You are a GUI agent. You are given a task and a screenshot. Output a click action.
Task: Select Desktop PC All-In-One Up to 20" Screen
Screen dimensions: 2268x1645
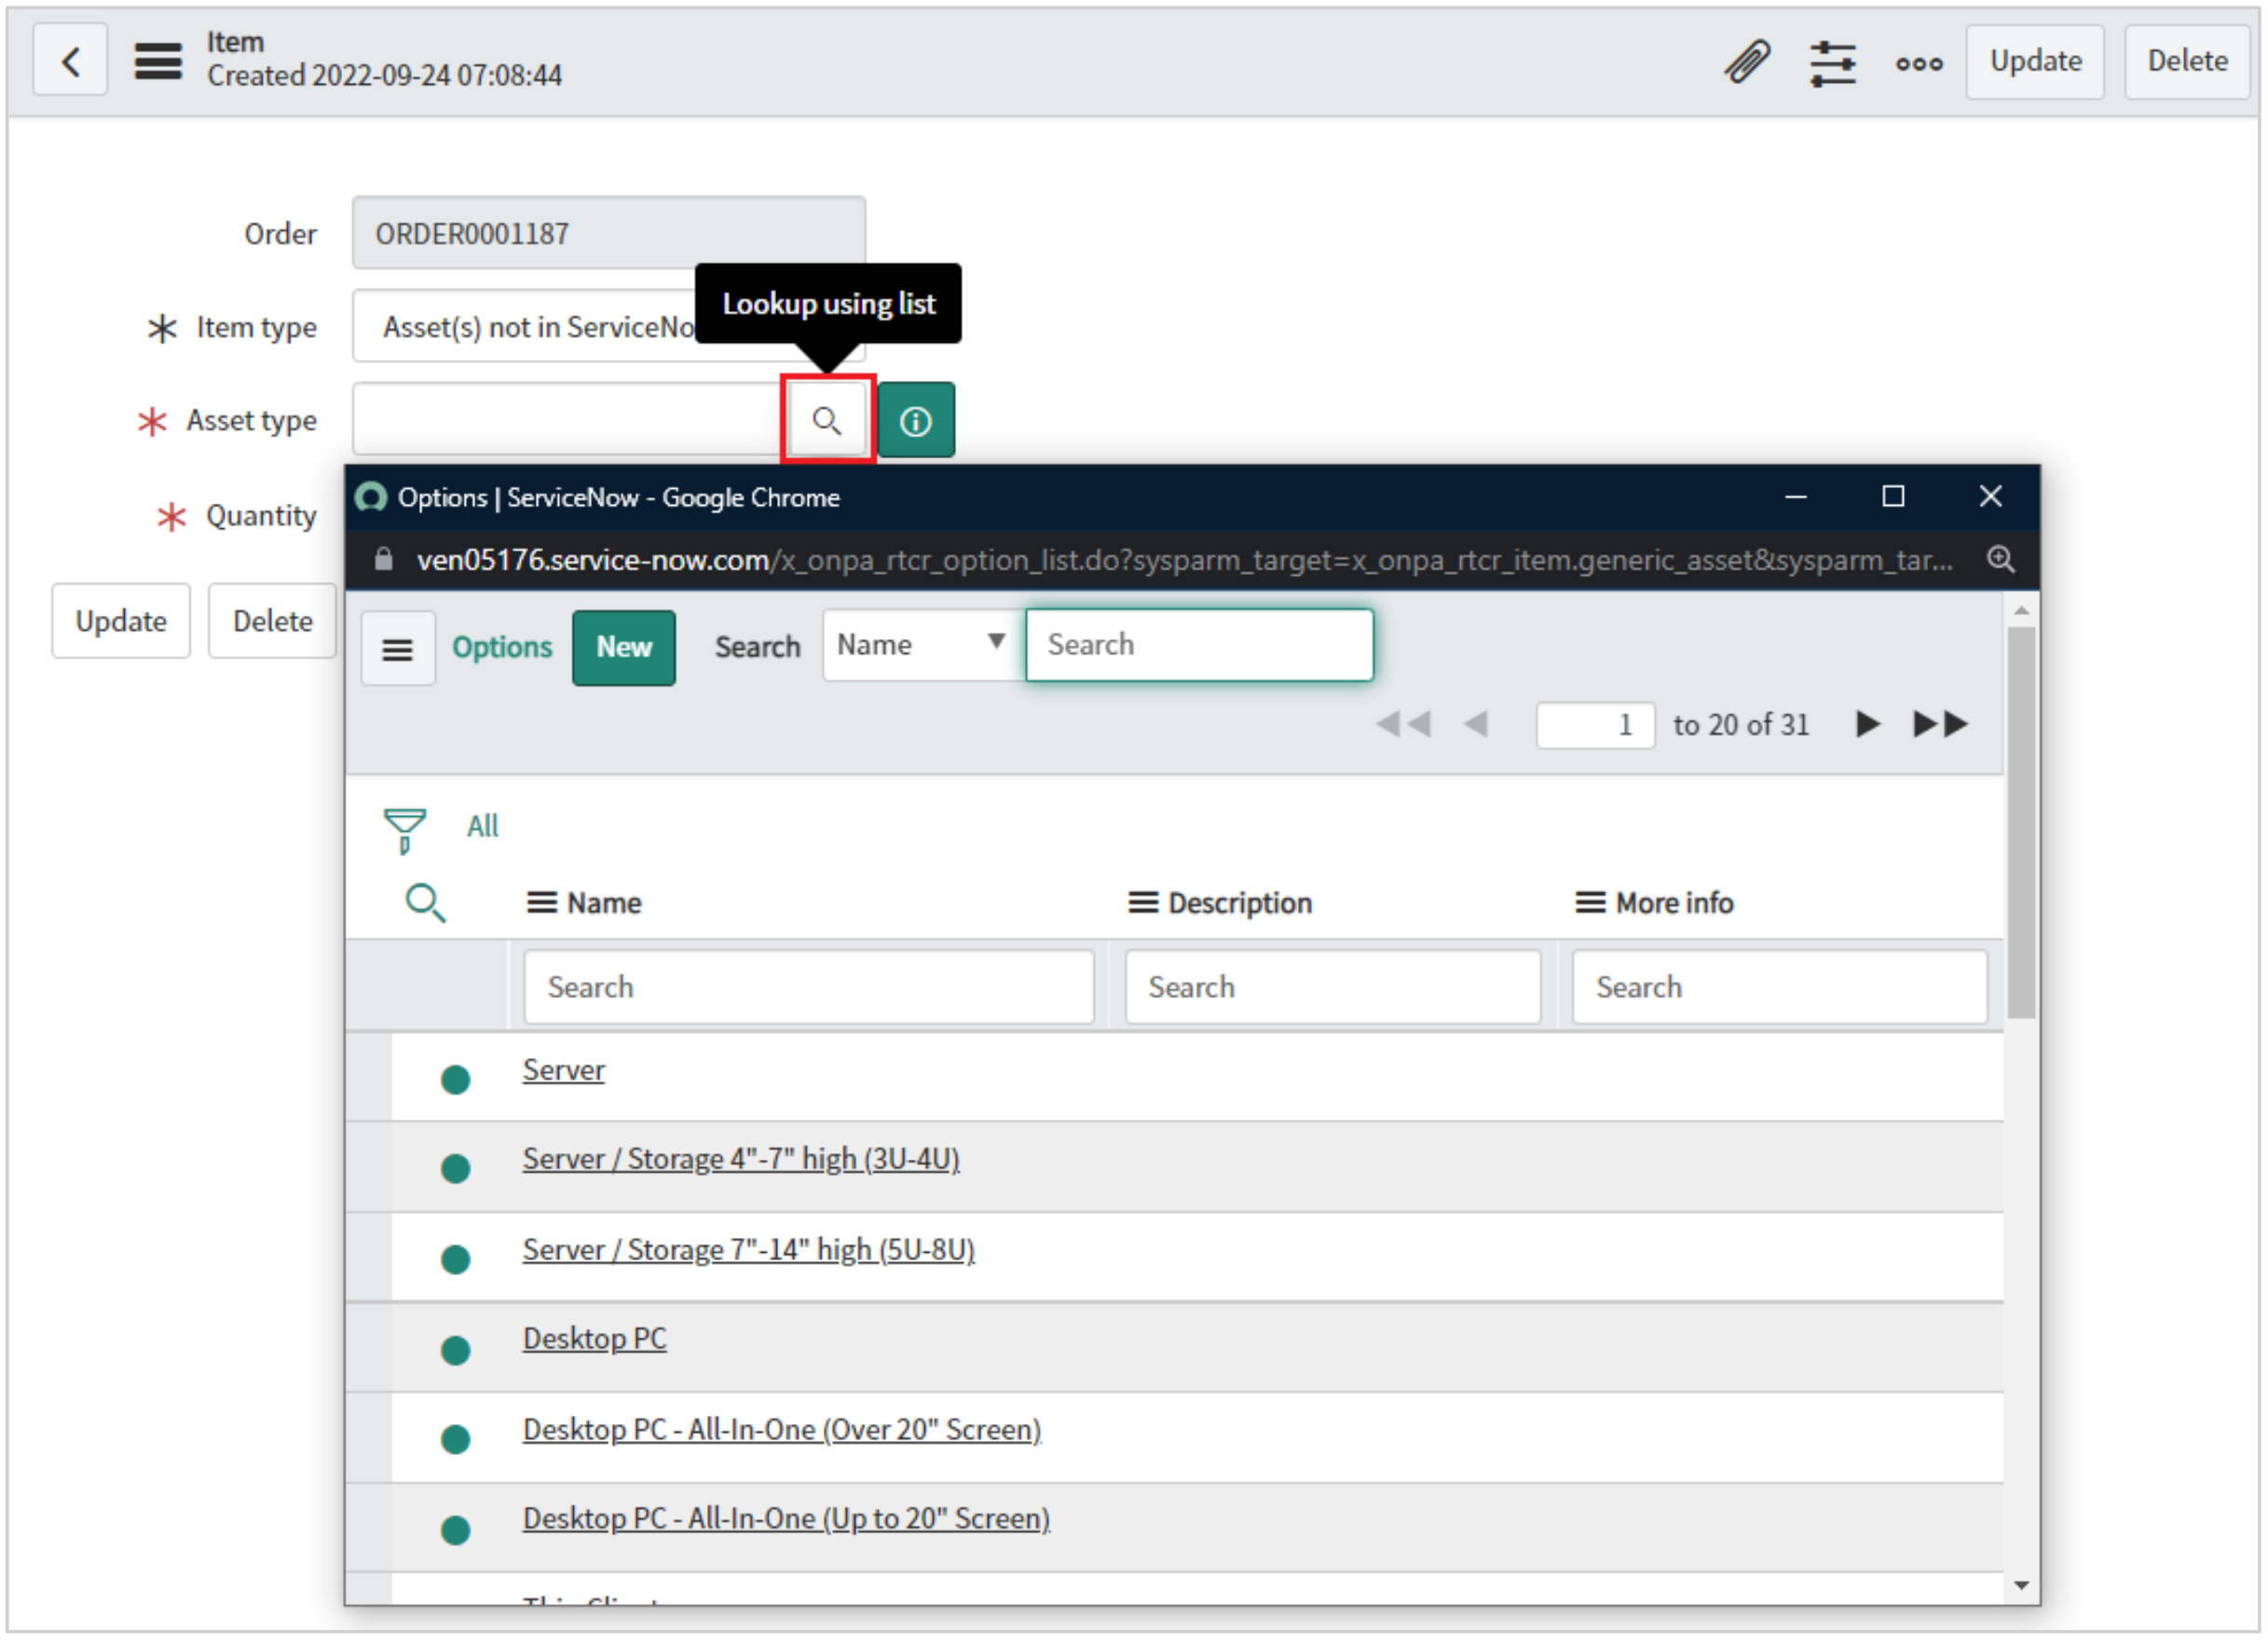coord(786,1519)
